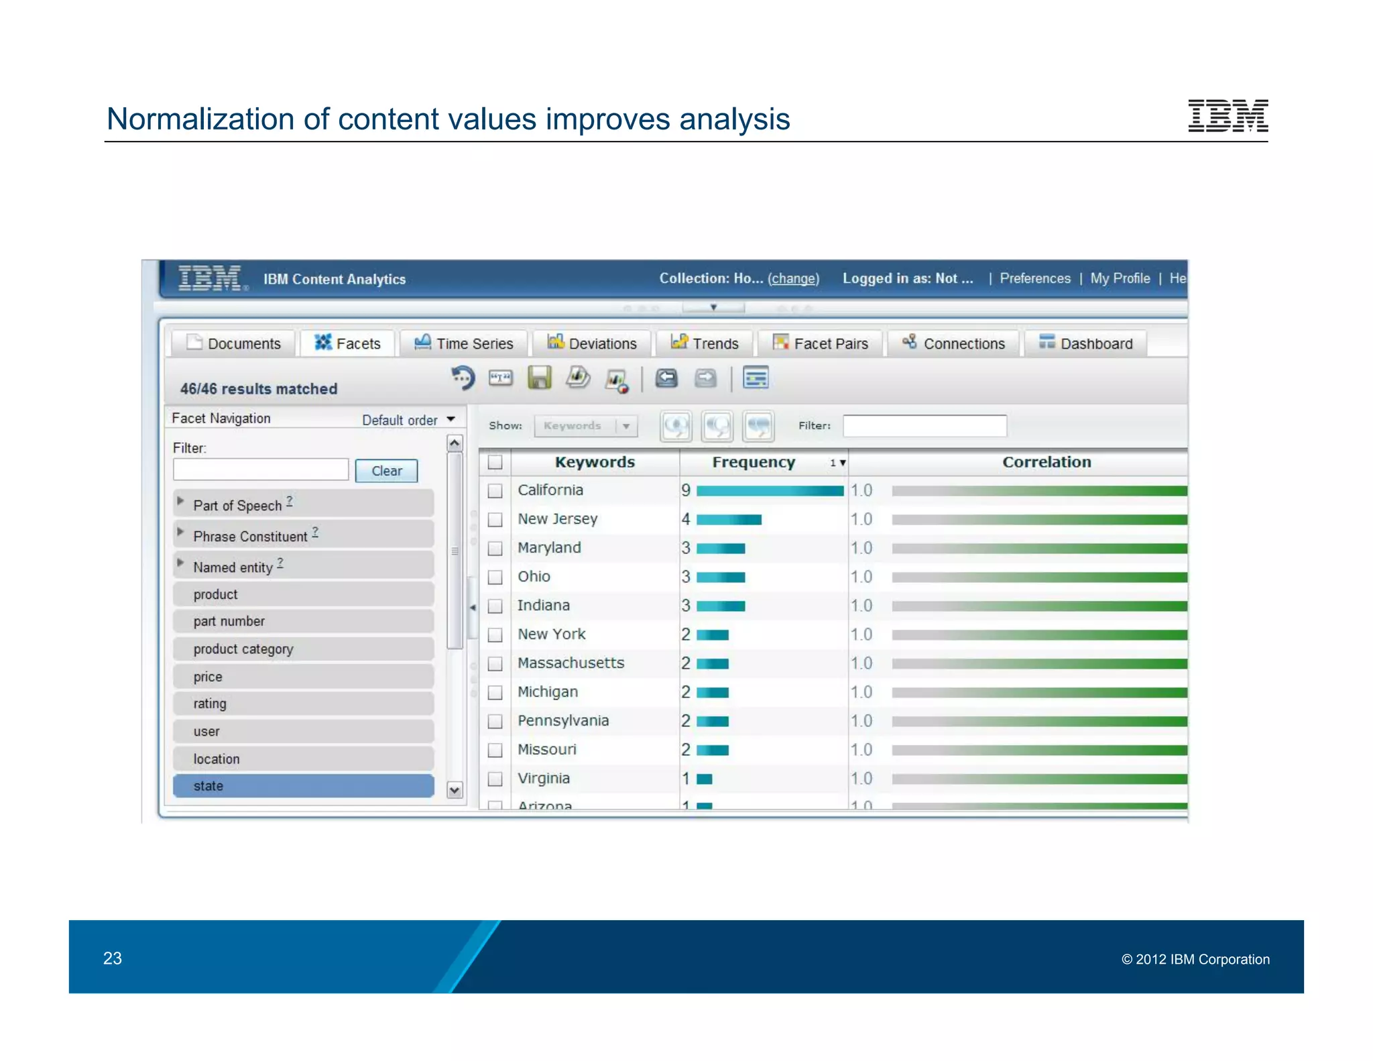This screenshot has width=1373, height=1061.
Task: Check the New Jersey row checkbox
Action: [x=495, y=520]
